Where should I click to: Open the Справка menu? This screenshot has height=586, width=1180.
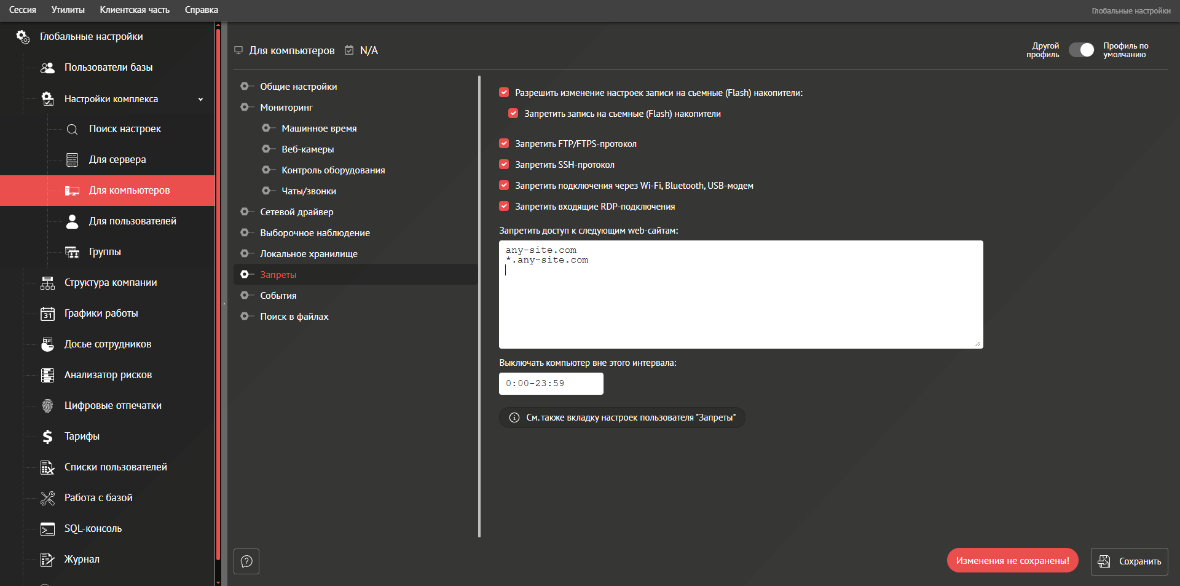point(201,10)
